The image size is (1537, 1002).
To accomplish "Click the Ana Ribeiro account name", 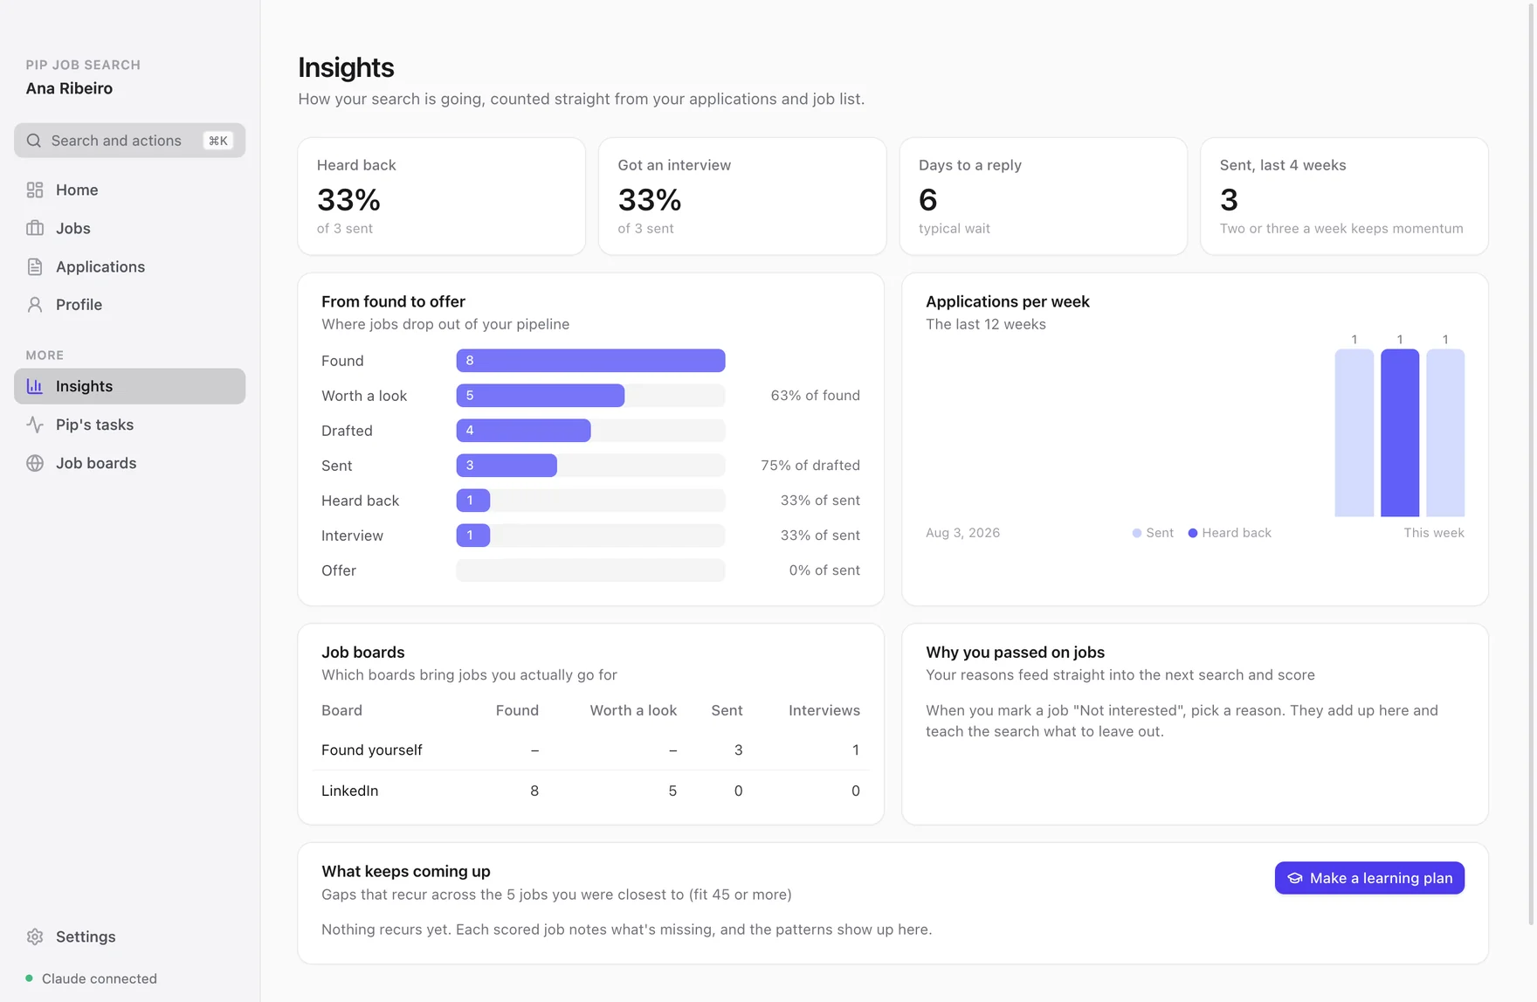I will point(69,88).
